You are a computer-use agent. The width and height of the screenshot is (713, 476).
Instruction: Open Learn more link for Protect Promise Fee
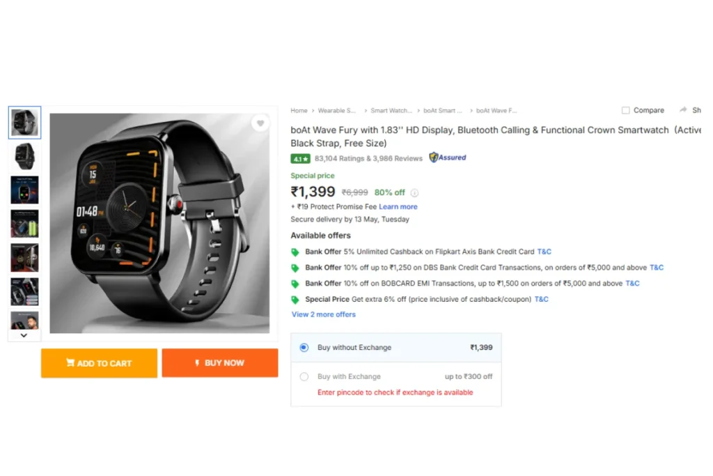pos(398,206)
